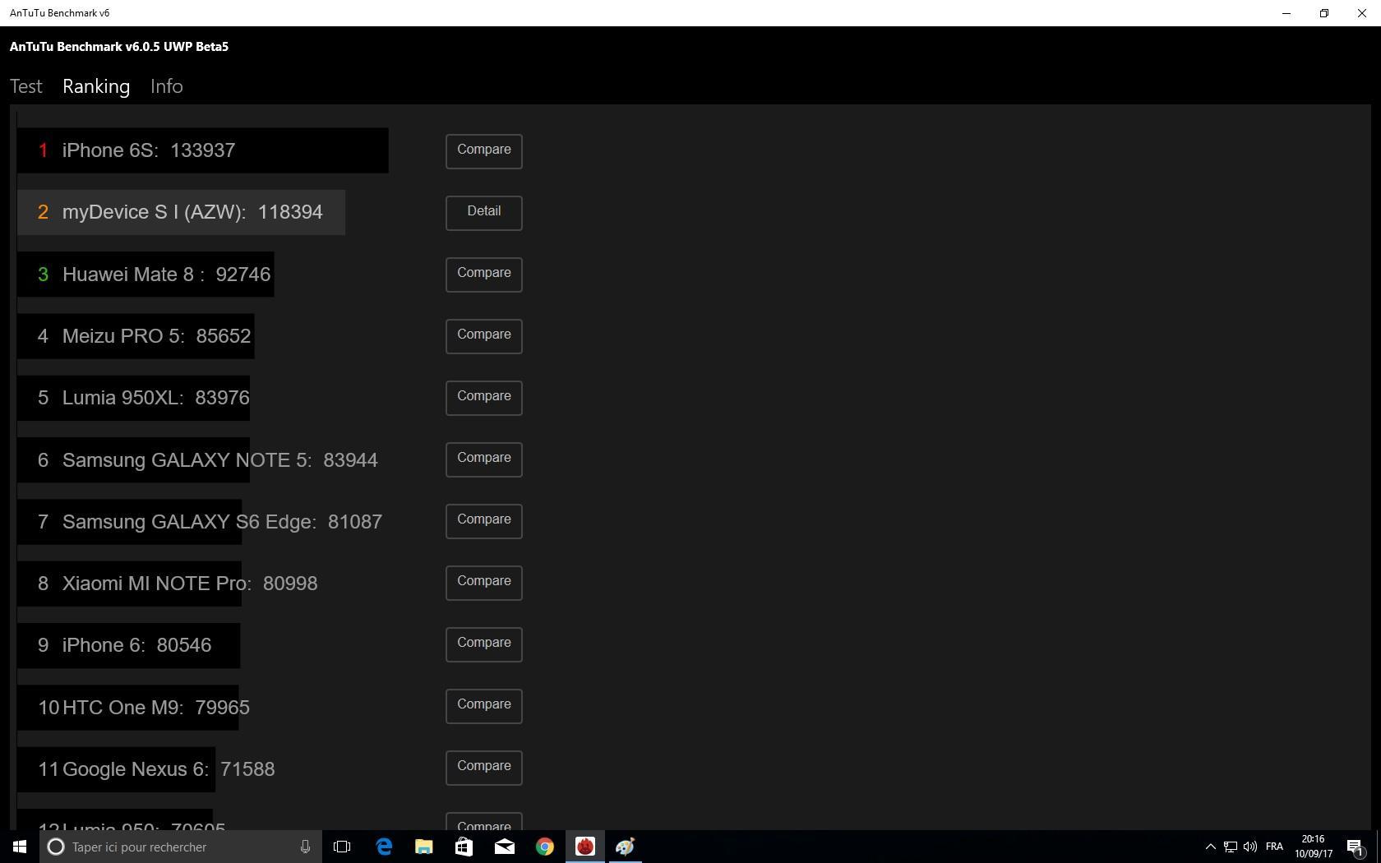Screen dimensions: 1381x863
Task: Click Detail for myDevice S I (AZW)
Action: click(x=483, y=212)
